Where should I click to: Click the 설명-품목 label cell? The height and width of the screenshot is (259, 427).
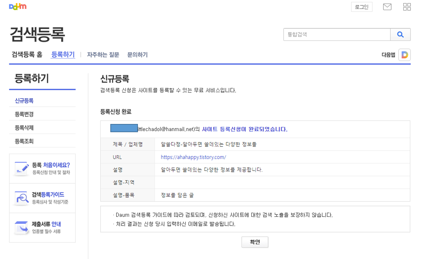(x=128, y=195)
